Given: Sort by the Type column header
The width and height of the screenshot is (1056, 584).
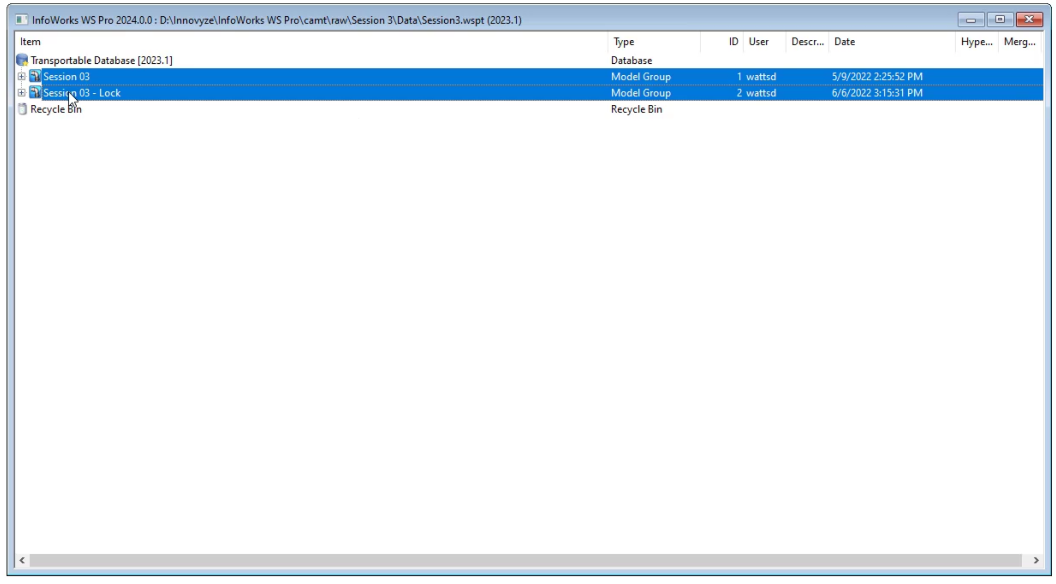Looking at the screenshot, I should tap(654, 42).
